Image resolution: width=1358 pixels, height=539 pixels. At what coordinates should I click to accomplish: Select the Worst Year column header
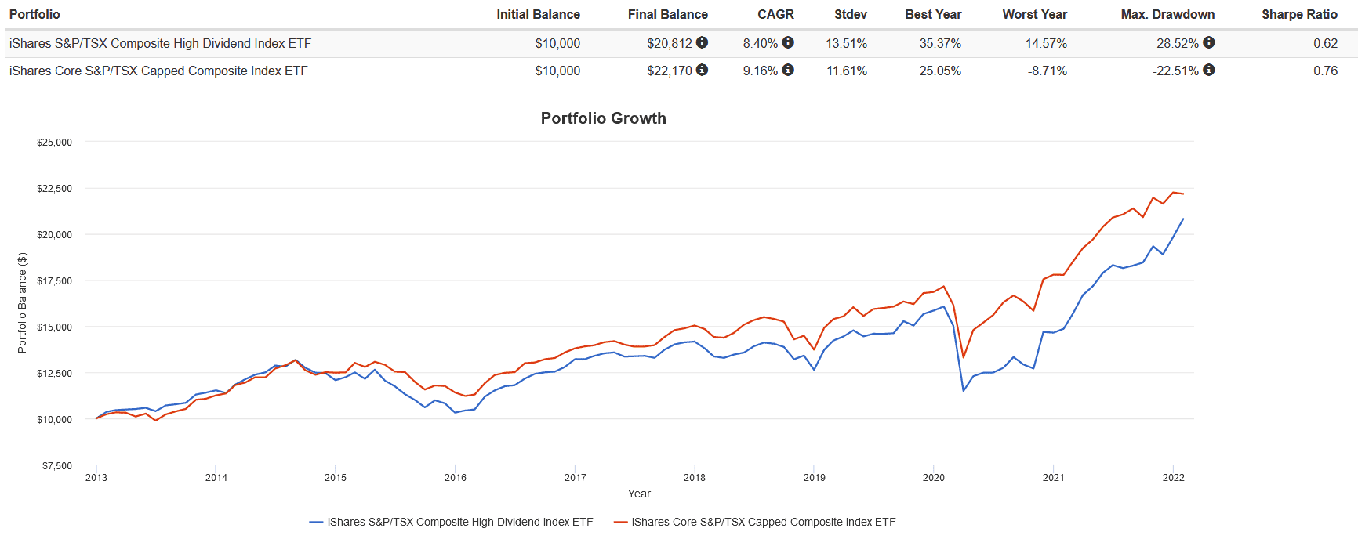(x=1034, y=14)
